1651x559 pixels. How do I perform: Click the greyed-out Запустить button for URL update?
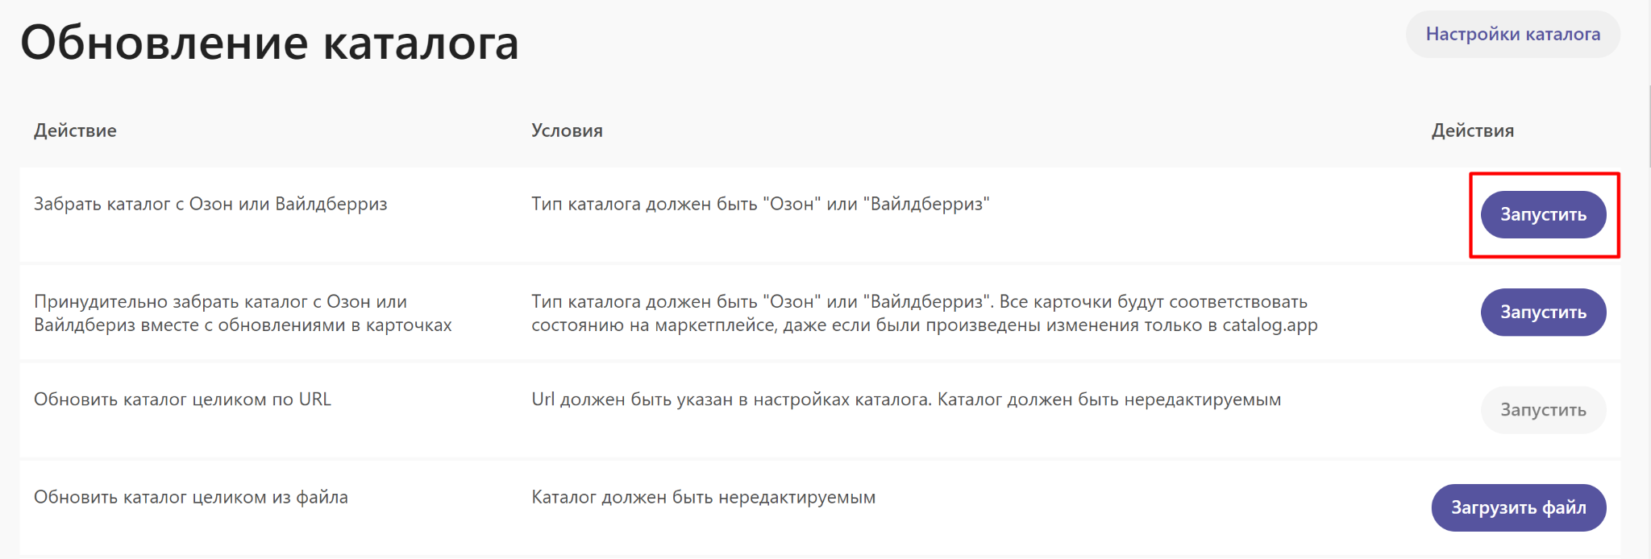(1543, 410)
